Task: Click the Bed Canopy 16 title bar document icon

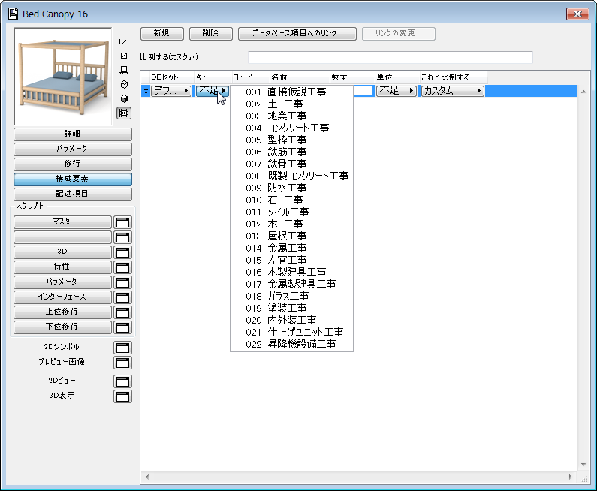Action: point(13,14)
